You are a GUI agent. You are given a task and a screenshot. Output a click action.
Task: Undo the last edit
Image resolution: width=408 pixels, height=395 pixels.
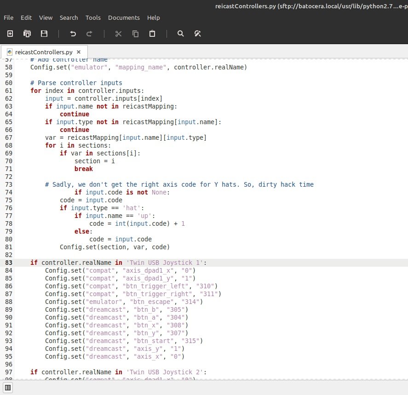(x=73, y=33)
